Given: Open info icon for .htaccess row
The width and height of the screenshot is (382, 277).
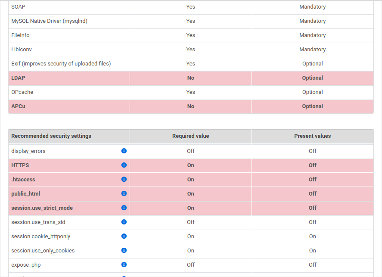Looking at the screenshot, I should point(124,179).
